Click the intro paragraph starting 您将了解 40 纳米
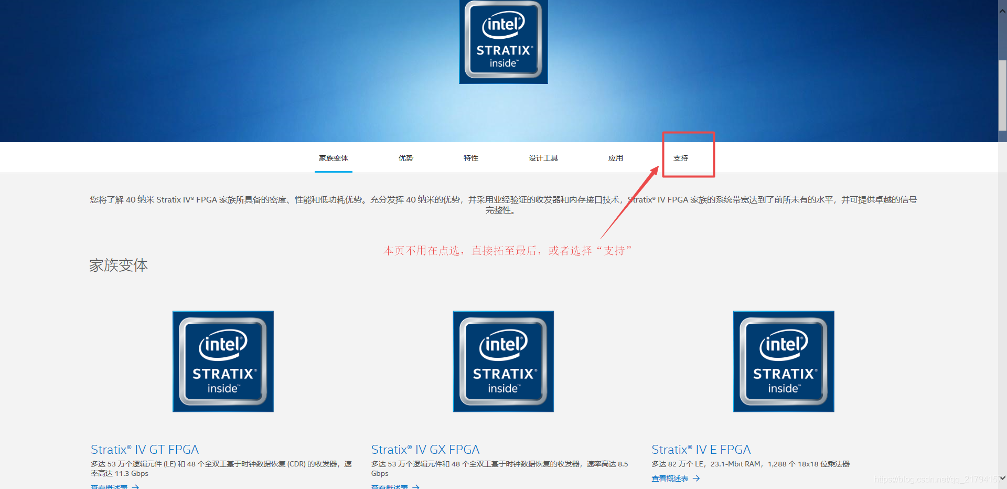The width and height of the screenshot is (1007, 489). pyautogui.click(x=504, y=205)
